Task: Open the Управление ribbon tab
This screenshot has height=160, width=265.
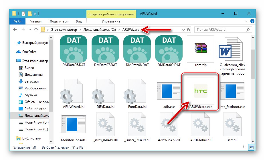Action: [111, 21]
